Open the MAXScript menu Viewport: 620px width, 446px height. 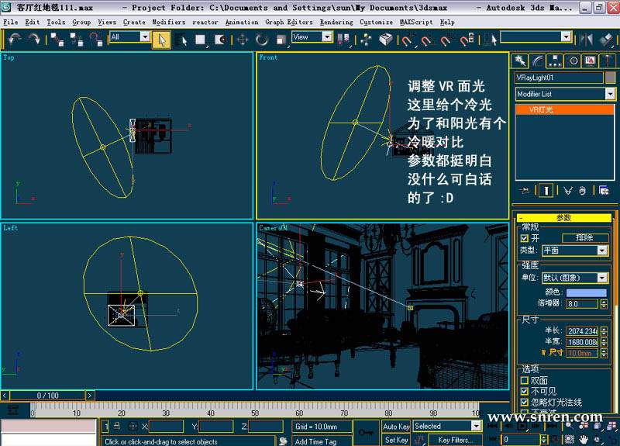click(x=416, y=22)
